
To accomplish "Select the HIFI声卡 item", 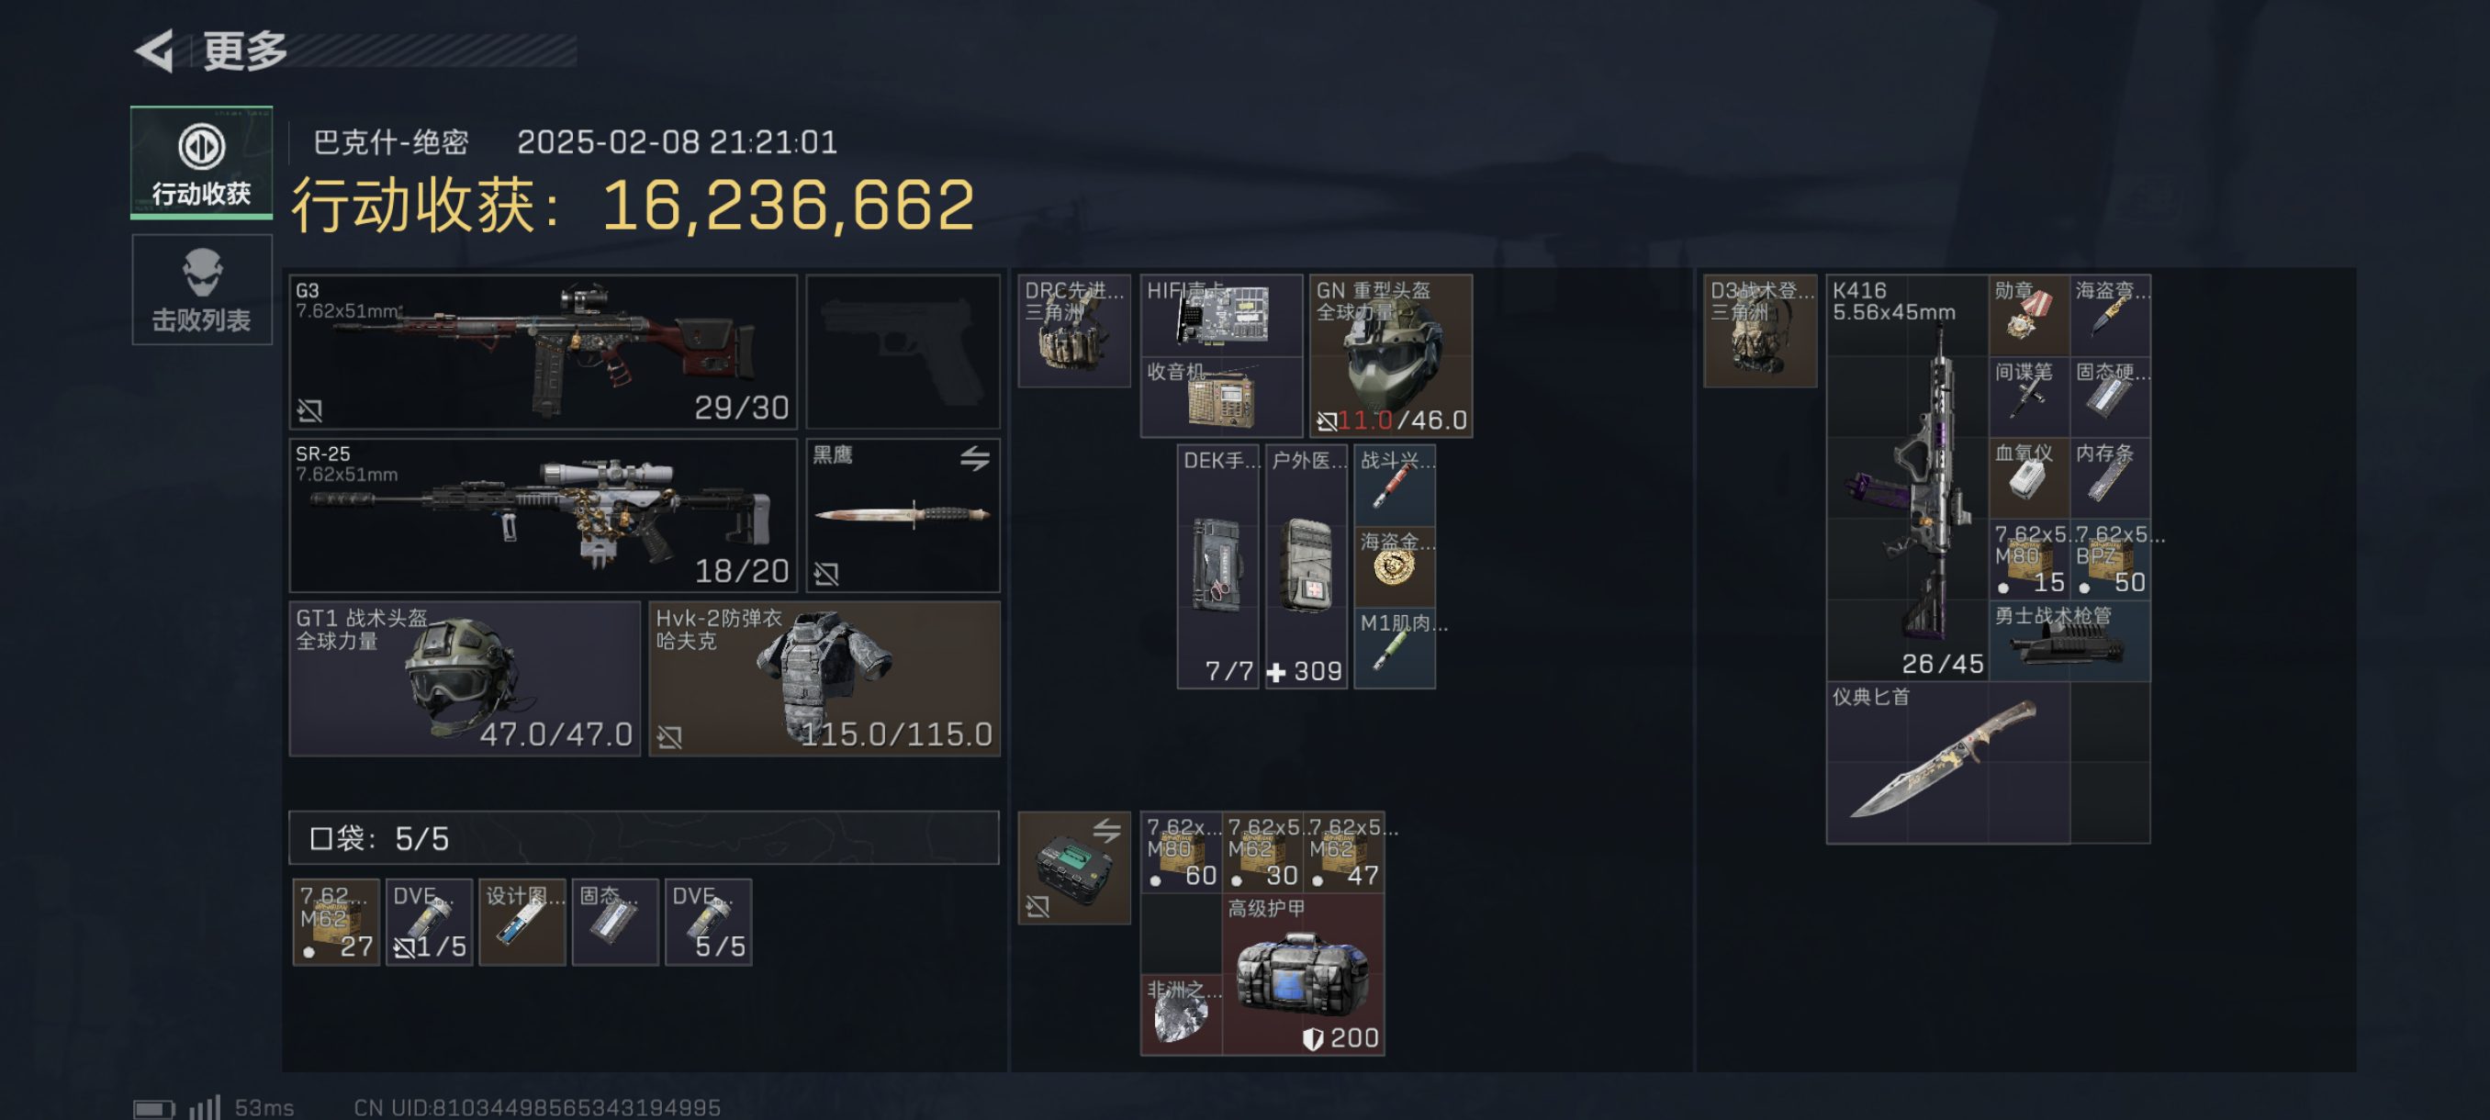I will (1222, 315).
